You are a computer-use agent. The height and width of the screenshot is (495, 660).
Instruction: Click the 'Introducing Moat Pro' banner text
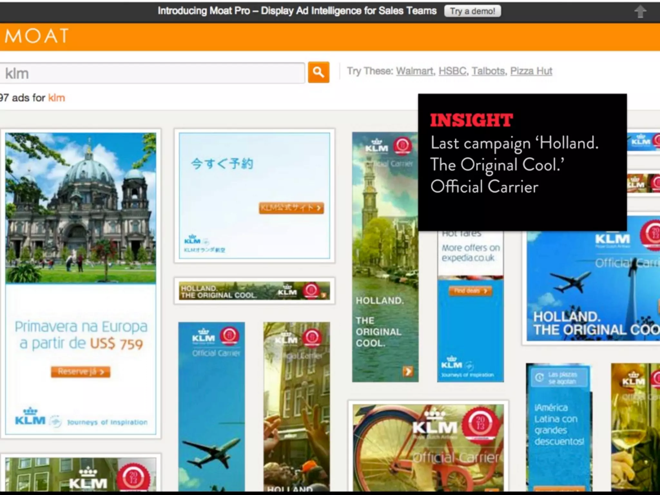pos(297,11)
